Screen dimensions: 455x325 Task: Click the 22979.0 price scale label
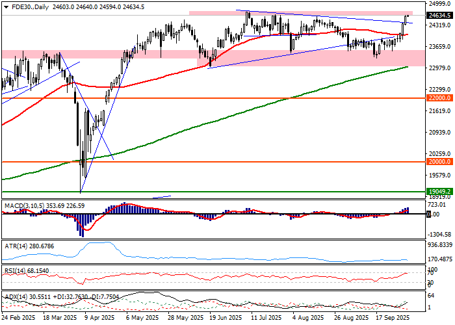tap(439, 68)
